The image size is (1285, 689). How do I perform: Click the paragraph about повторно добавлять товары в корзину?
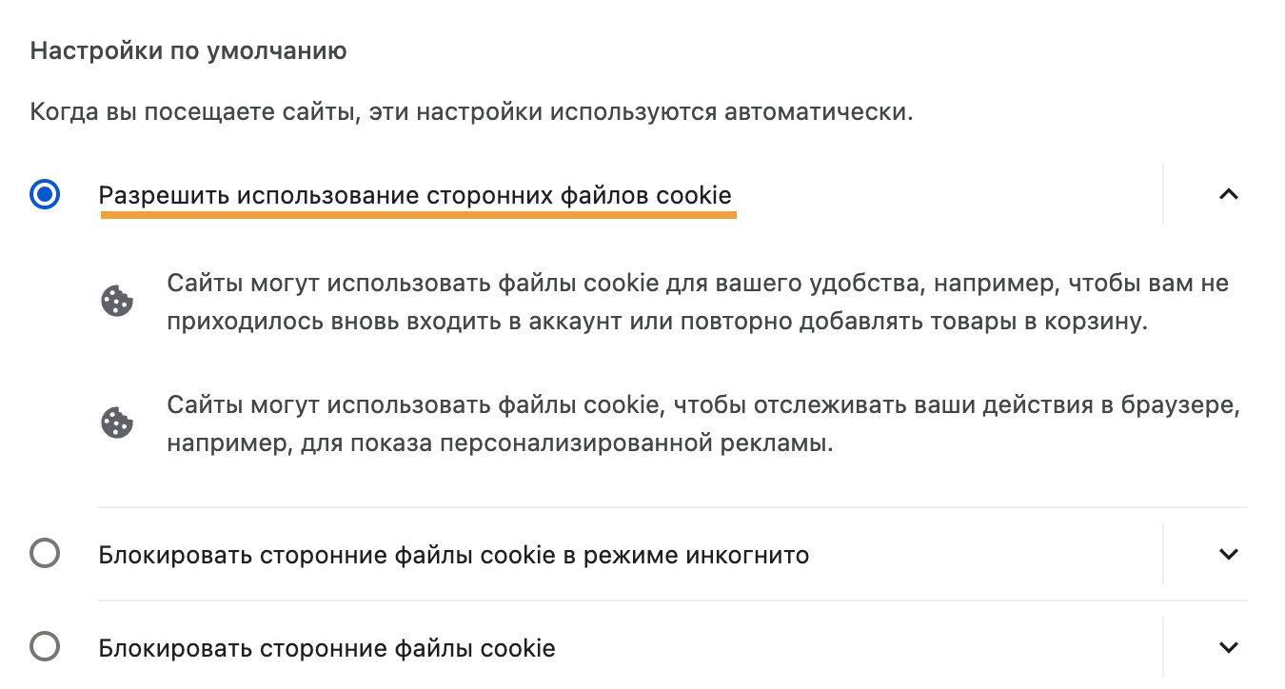coord(698,303)
